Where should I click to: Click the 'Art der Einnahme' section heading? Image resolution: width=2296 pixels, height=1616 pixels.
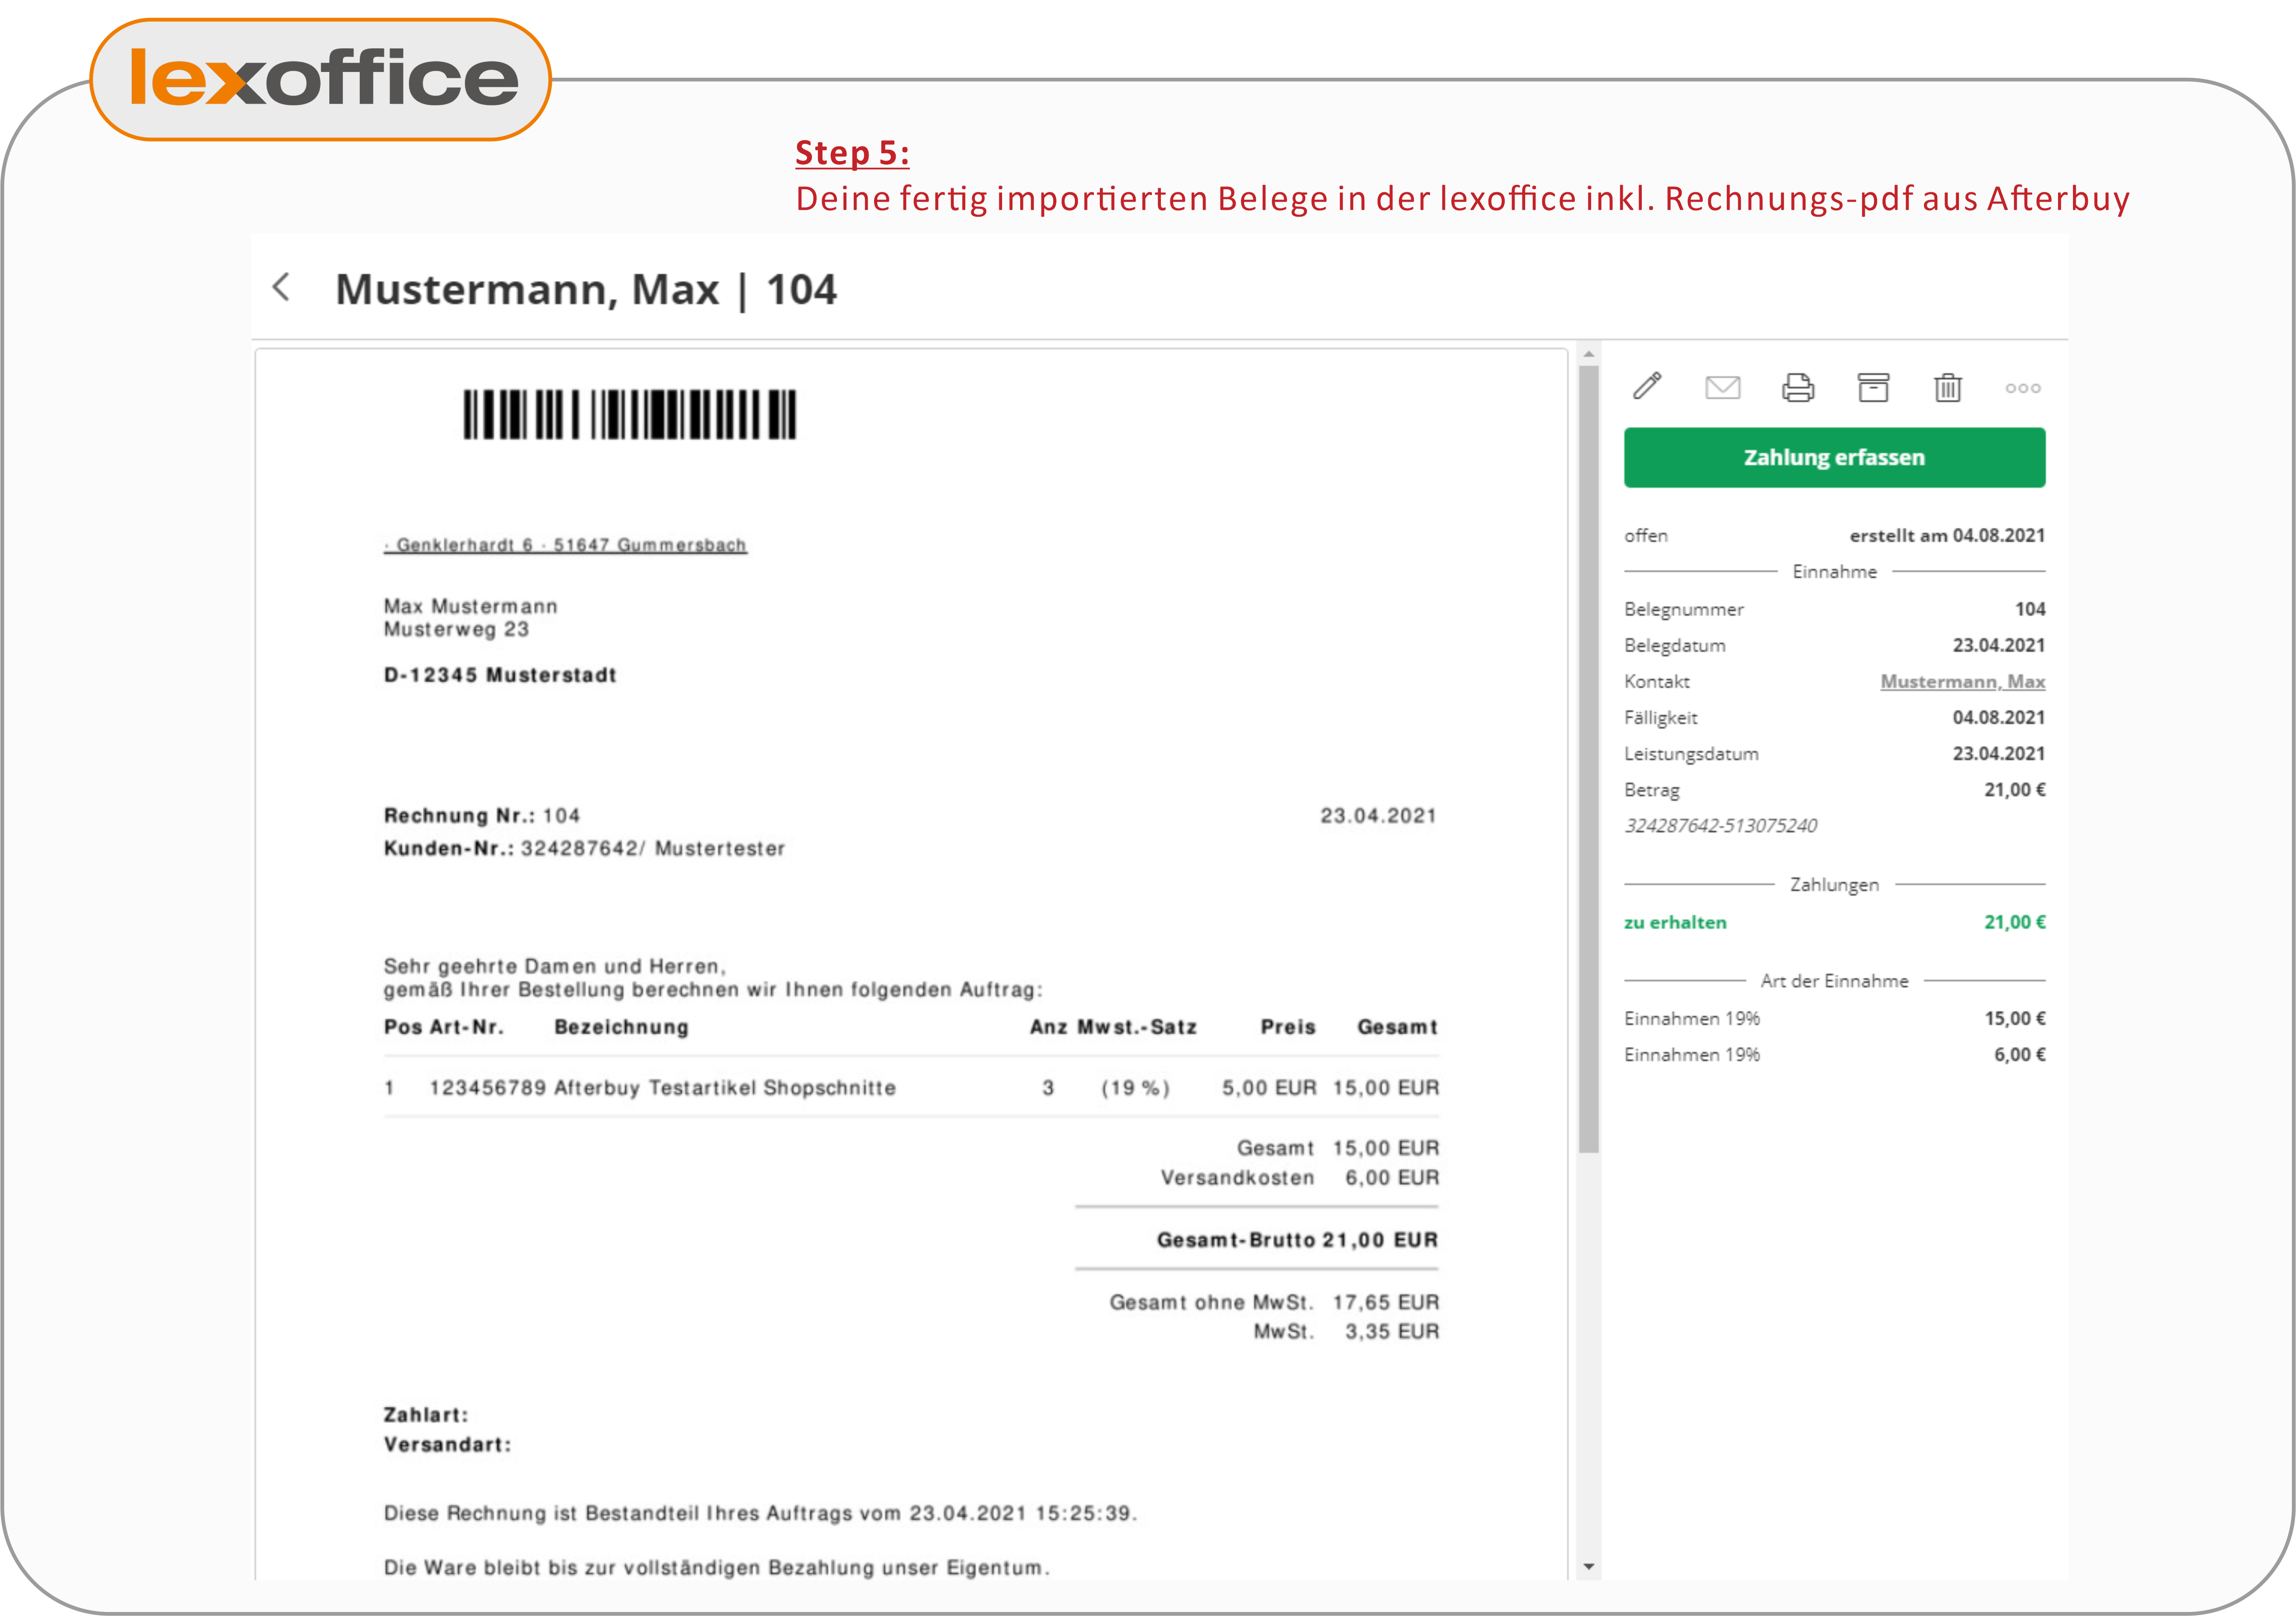[1834, 981]
